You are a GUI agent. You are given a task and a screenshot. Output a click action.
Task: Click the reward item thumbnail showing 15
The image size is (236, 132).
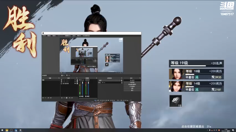tap(176, 101)
